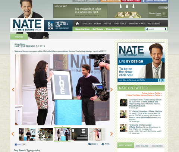Select the glassware thumbnail

[45, 134]
